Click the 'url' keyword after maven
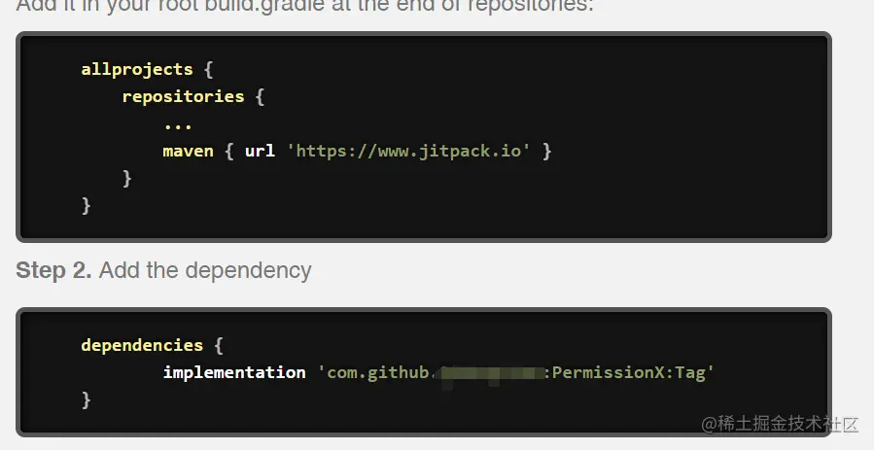The image size is (874, 450). (x=260, y=151)
